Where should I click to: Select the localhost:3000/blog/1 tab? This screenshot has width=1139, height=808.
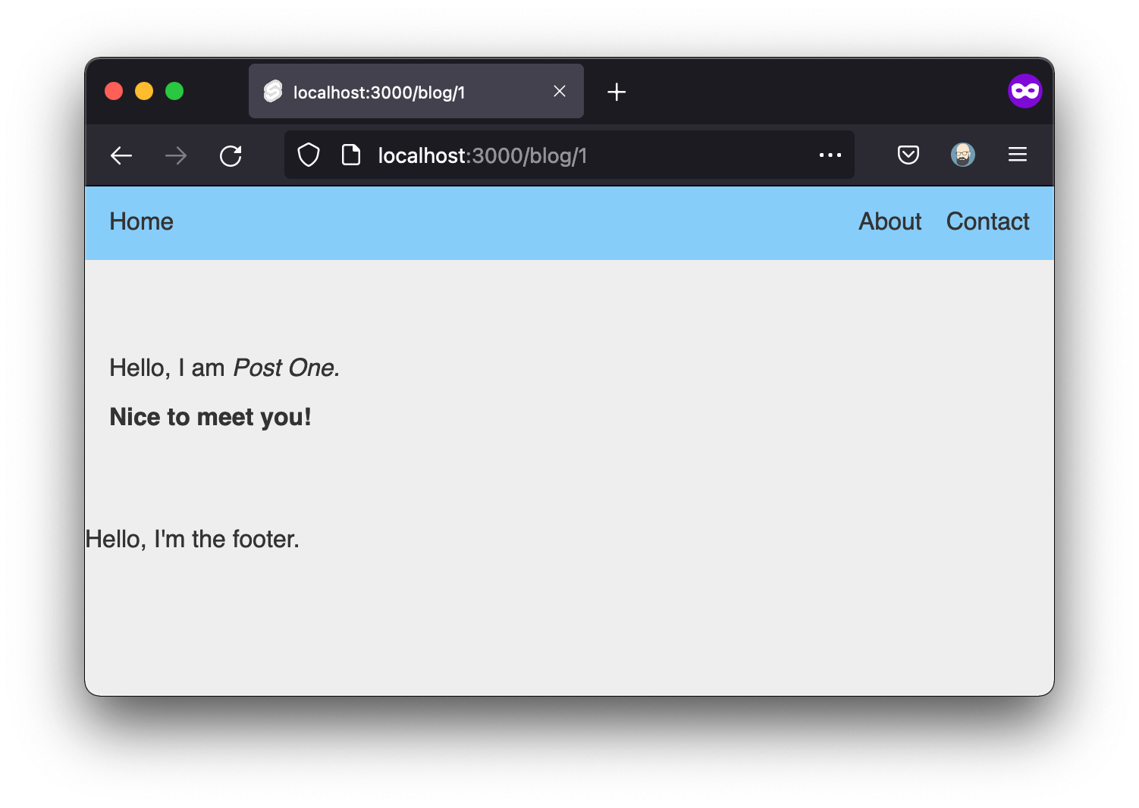click(x=416, y=91)
